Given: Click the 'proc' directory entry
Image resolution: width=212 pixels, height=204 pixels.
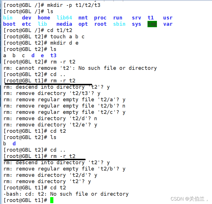Looking at the screenshot, I should 100,18.
